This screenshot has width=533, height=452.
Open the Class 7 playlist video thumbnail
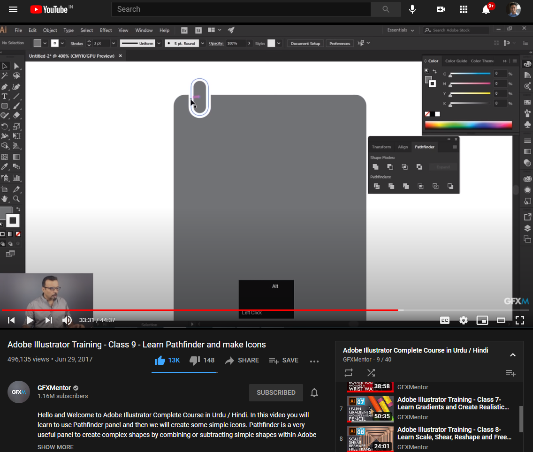[370, 409]
